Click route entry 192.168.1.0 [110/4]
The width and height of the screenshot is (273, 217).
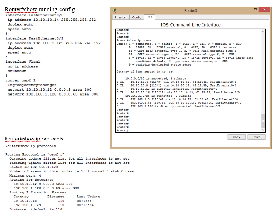tap(177, 99)
